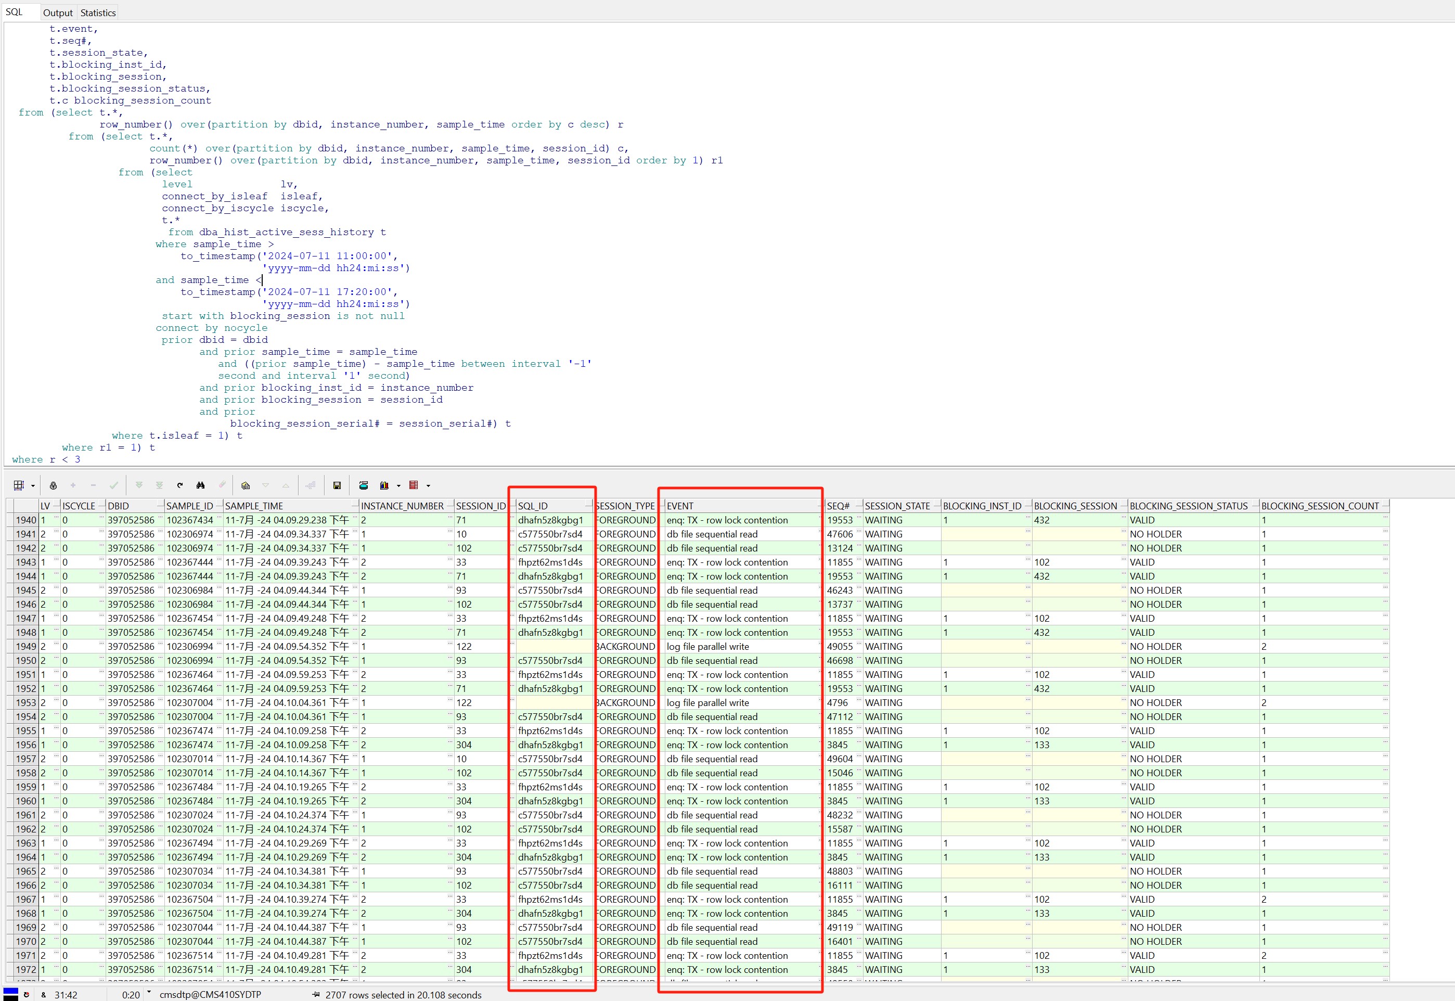This screenshot has height=1001, width=1455.
Task: Click the SQL_ID column header
Action: pos(533,506)
